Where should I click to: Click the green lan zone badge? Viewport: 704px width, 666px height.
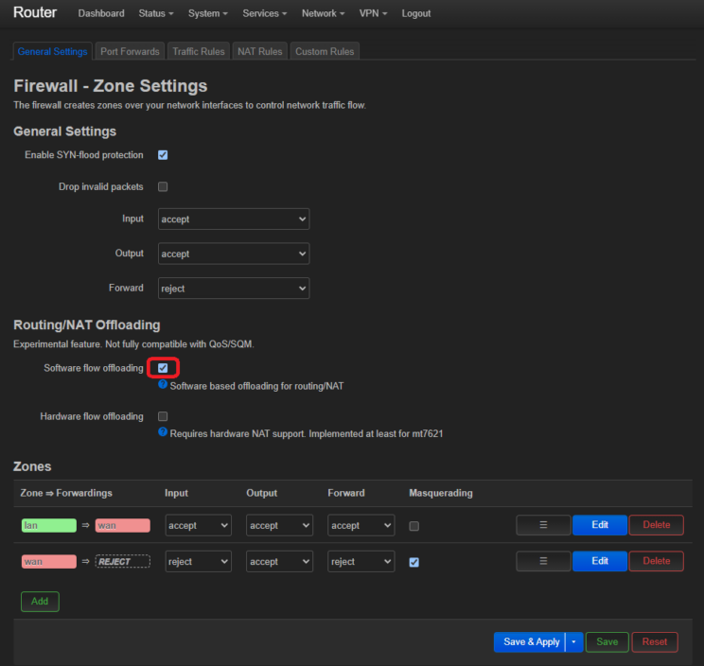49,525
